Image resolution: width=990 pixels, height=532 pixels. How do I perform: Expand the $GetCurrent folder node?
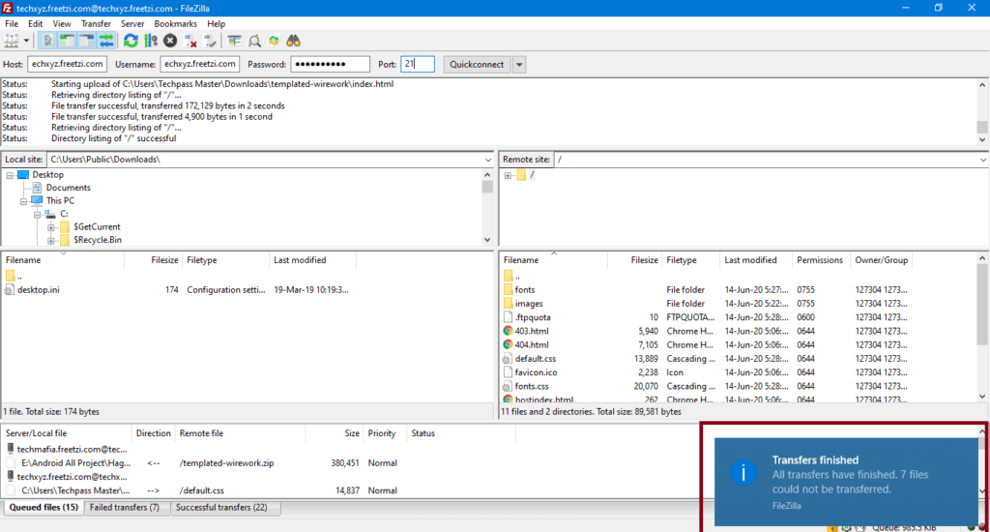tap(51, 227)
